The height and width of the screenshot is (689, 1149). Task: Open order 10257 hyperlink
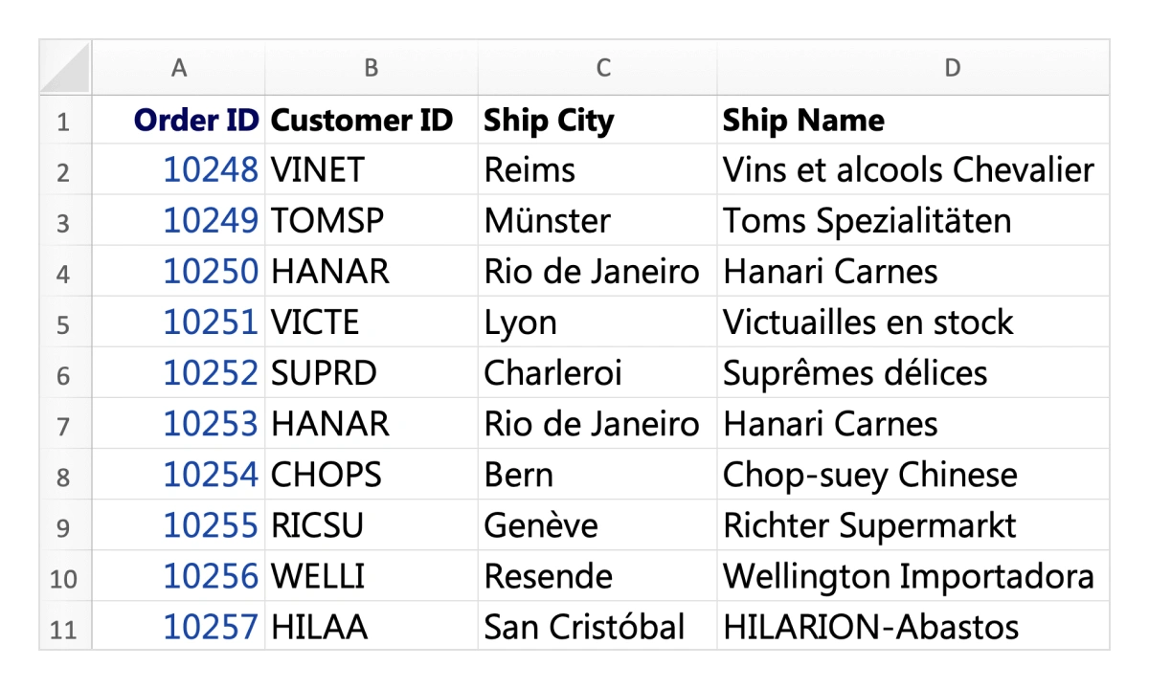[x=211, y=627]
